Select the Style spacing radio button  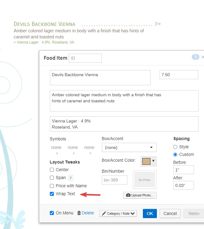tap(175, 147)
